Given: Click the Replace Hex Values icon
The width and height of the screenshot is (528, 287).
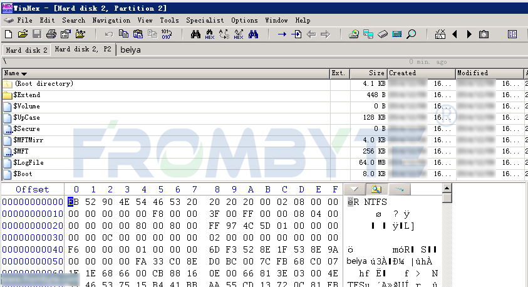Looking at the screenshot, I should [x=239, y=34].
